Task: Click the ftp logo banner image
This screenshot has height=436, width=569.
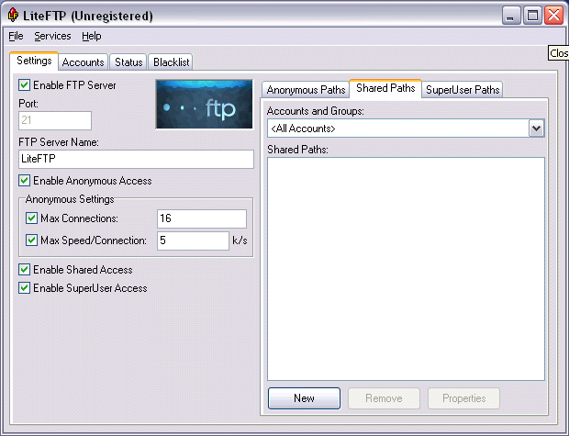Action: point(204,104)
